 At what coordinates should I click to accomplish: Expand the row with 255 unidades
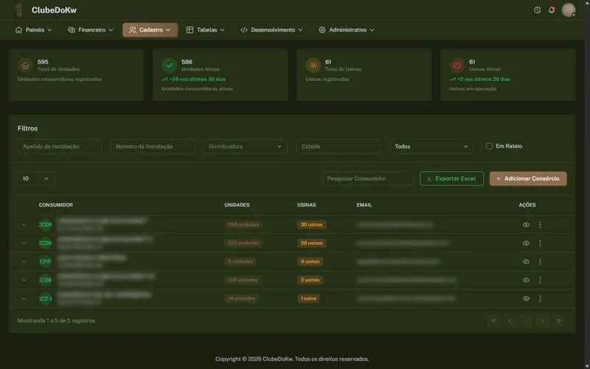[24, 225]
